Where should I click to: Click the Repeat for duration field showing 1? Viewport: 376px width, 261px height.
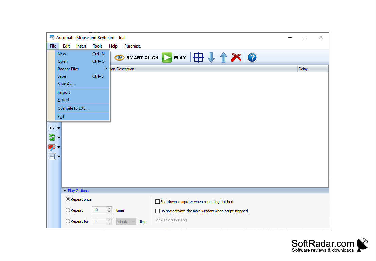point(99,221)
